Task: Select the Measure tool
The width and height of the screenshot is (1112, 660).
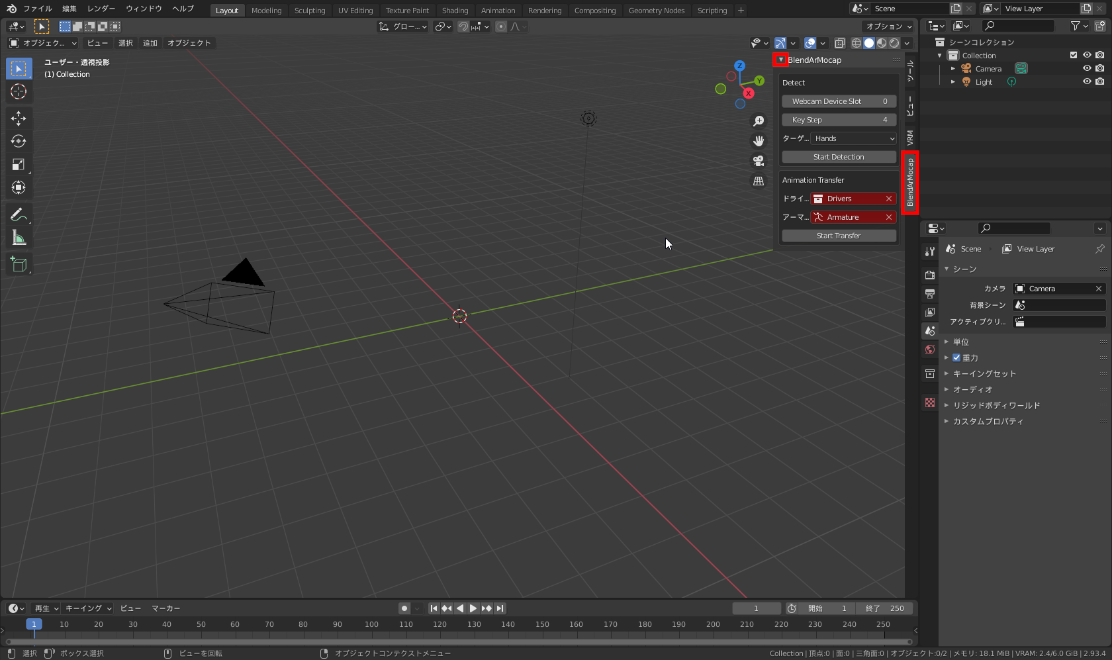Action: 19,238
